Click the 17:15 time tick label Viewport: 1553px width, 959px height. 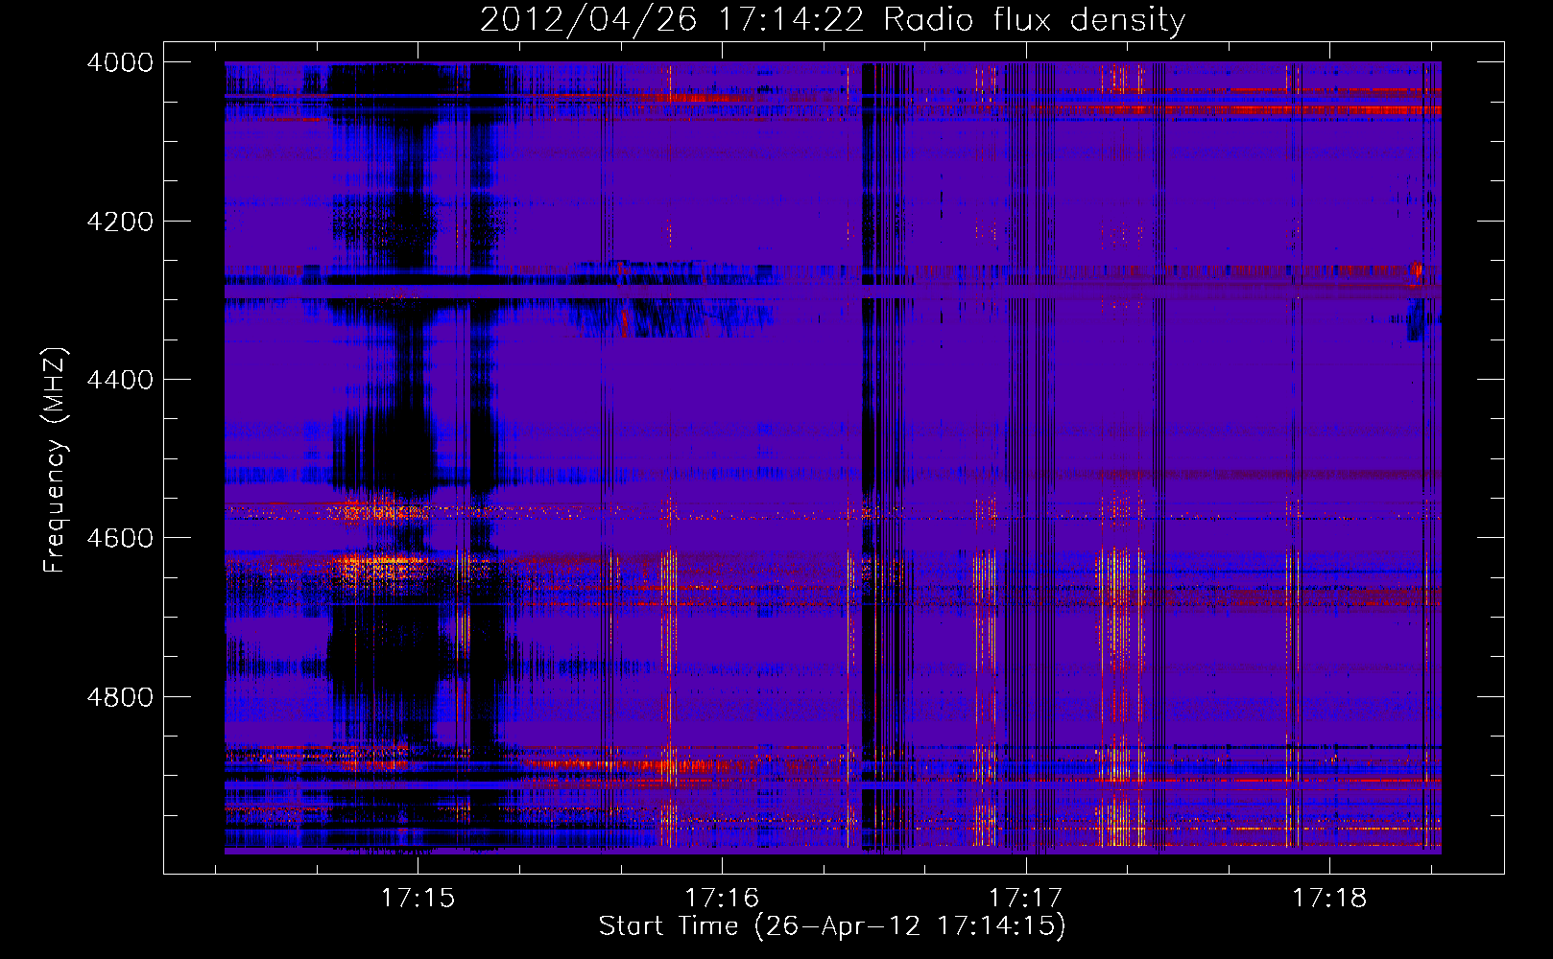[x=418, y=898]
